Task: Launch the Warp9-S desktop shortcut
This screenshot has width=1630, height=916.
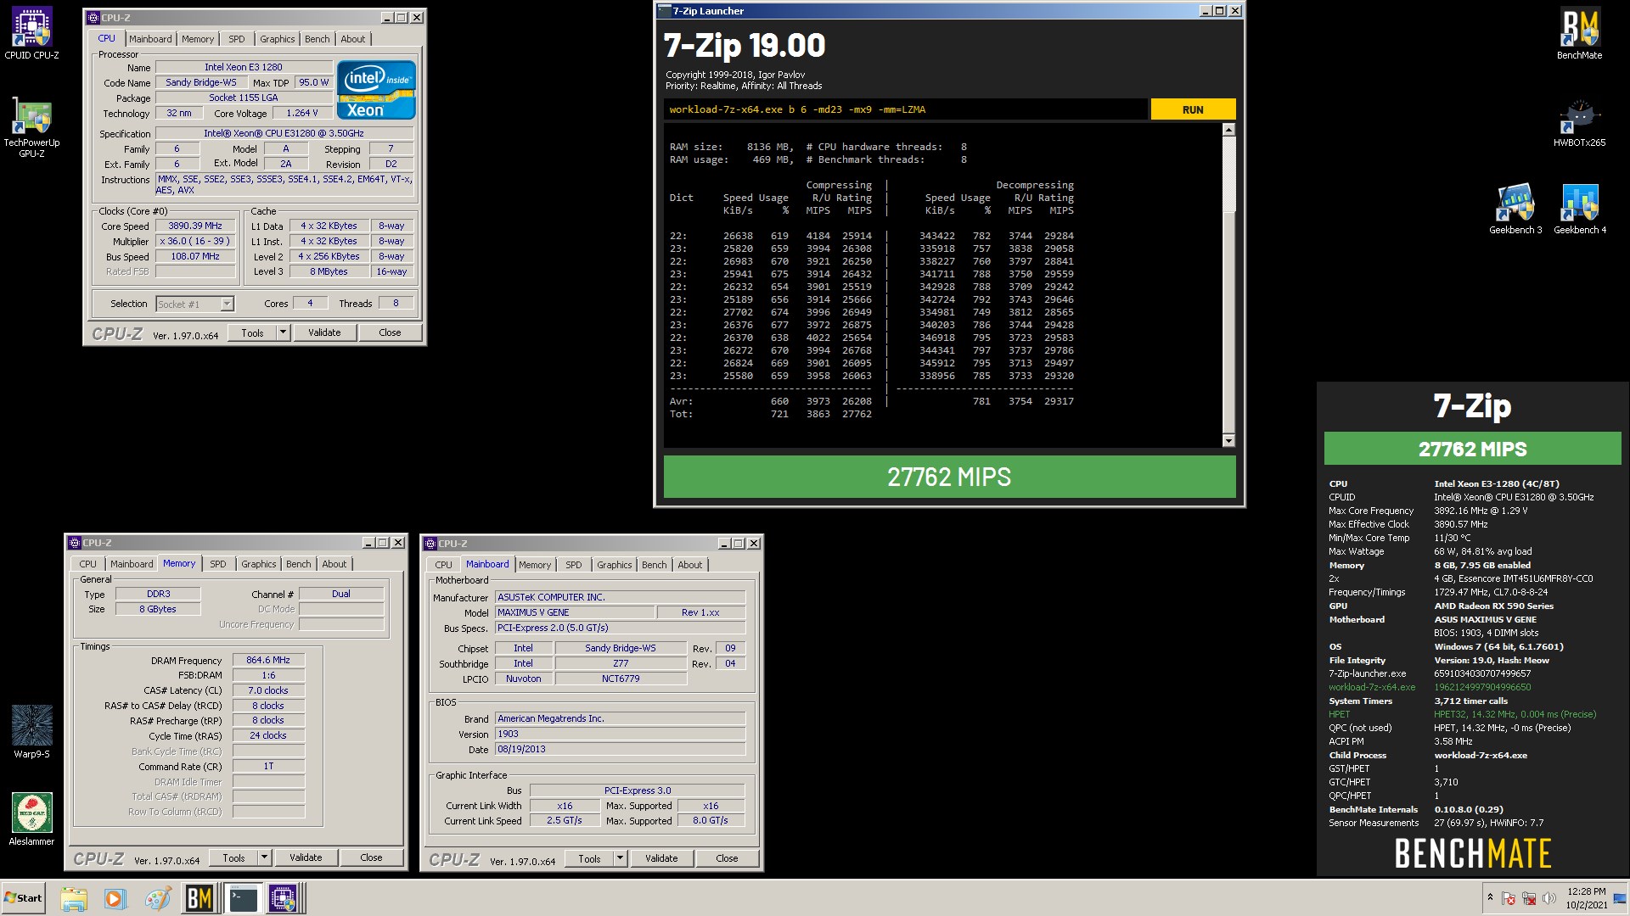Action: click(31, 731)
